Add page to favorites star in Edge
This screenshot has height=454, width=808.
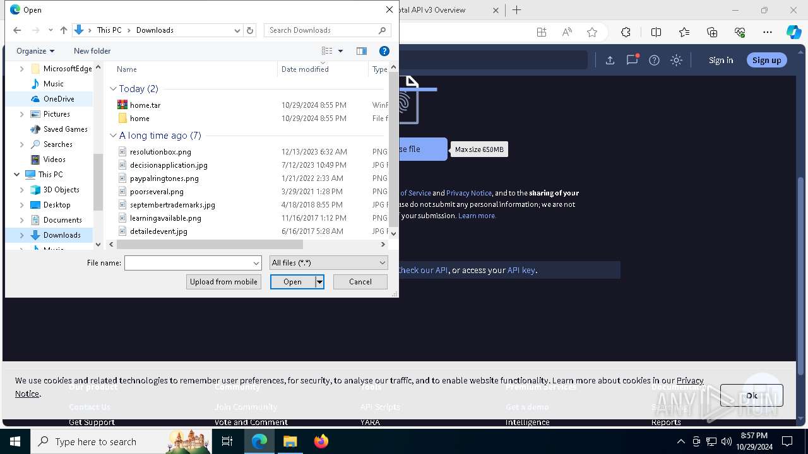pos(591,33)
